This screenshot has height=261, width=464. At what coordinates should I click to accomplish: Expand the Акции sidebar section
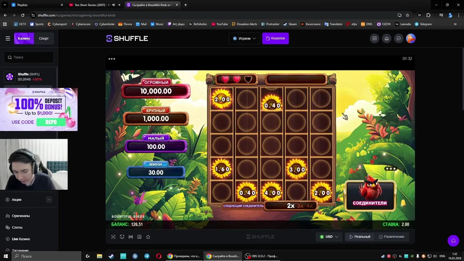coord(49,199)
